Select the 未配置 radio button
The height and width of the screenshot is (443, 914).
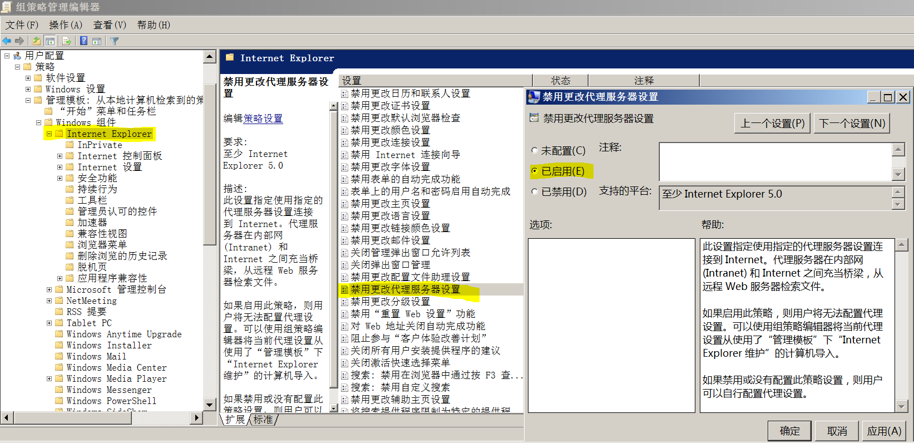(x=534, y=151)
